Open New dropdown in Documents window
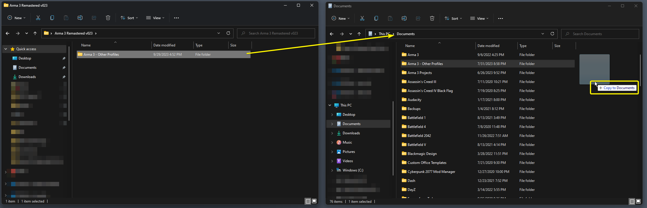This screenshot has width=647, height=208. click(340, 18)
